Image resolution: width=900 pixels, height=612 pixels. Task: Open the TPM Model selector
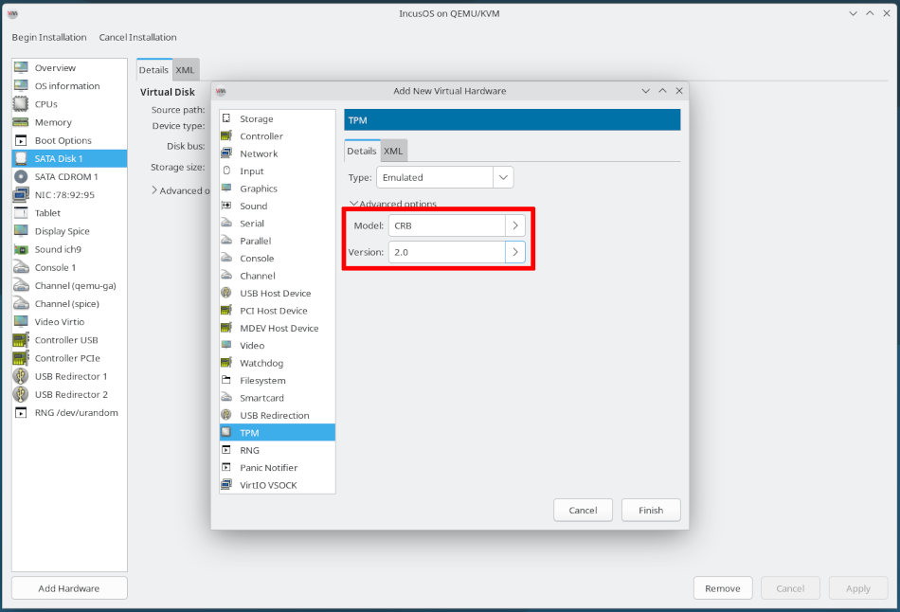coord(516,225)
